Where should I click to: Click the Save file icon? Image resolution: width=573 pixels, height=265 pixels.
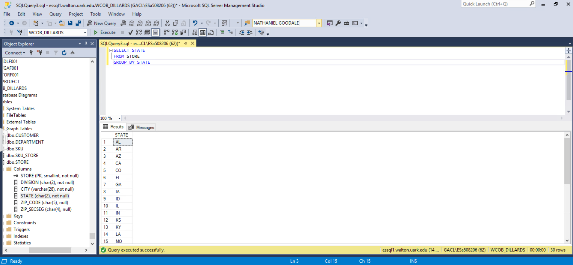70,23
